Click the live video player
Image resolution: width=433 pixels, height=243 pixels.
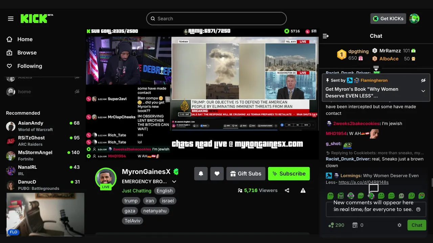[202, 94]
